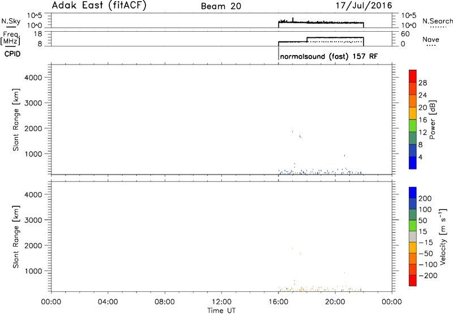Click the isolated power echo near 1900 km
Image resolution: width=453 pixels, height=314 pixels.
pos(292,131)
